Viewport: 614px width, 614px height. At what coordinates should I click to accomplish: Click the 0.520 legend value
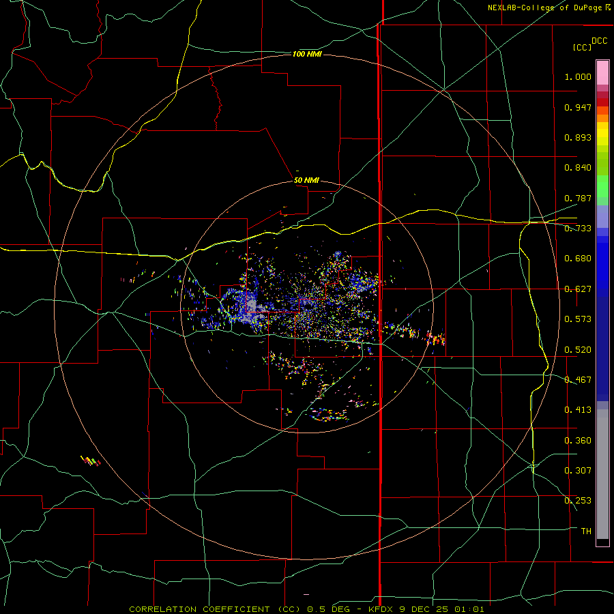pyautogui.click(x=578, y=349)
